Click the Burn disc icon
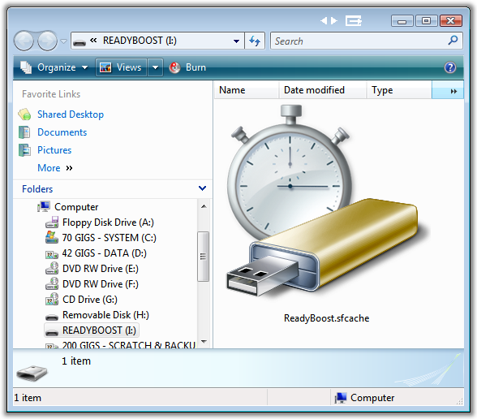This screenshot has width=477, height=419. pos(174,67)
